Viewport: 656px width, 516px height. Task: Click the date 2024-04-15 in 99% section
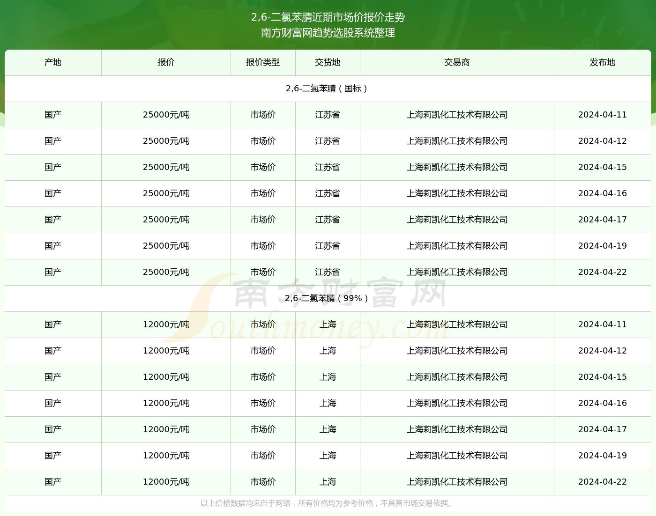[x=603, y=377]
